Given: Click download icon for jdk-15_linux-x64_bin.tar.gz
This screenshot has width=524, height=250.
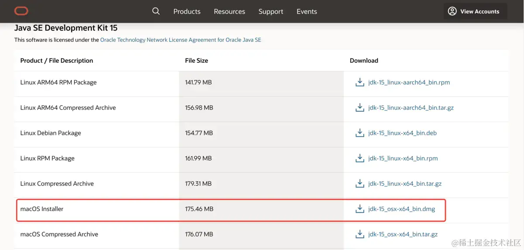Looking at the screenshot, I should click(x=360, y=184).
